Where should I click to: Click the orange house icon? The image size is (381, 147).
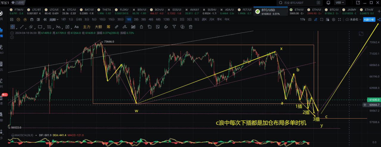(x=25, y=19)
